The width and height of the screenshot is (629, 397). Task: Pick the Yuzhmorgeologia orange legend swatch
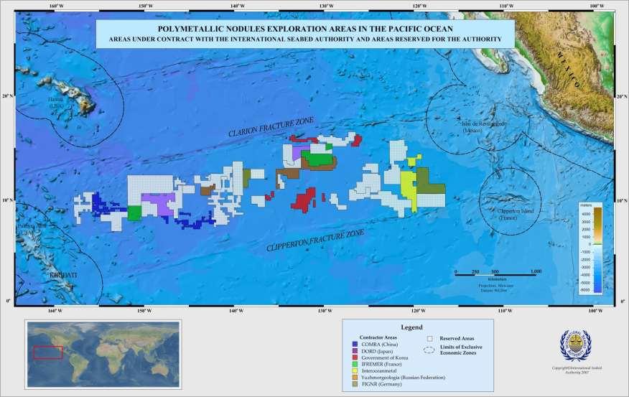point(355,378)
